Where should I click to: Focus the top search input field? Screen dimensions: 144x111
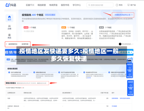100,5
